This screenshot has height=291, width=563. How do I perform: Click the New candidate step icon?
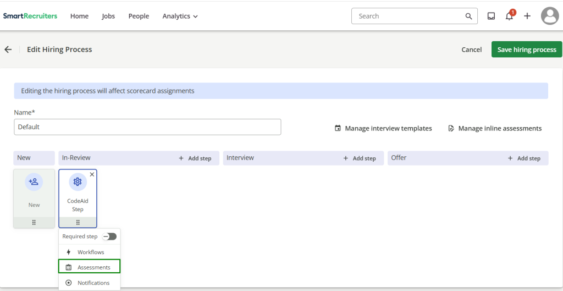pyautogui.click(x=34, y=182)
